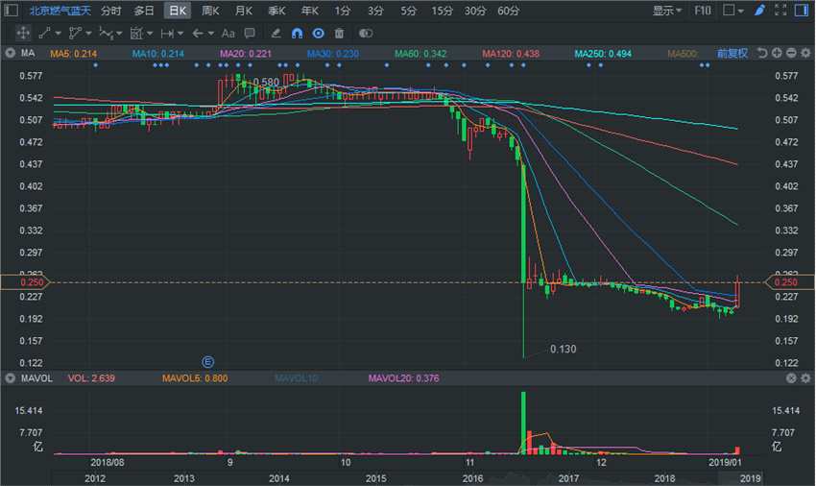Add a comment bubble annotation
Viewport: 816px width, 486px height.
(x=250, y=34)
